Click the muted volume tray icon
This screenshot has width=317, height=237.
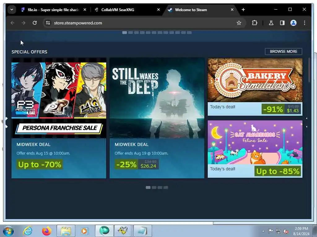tap(286, 231)
